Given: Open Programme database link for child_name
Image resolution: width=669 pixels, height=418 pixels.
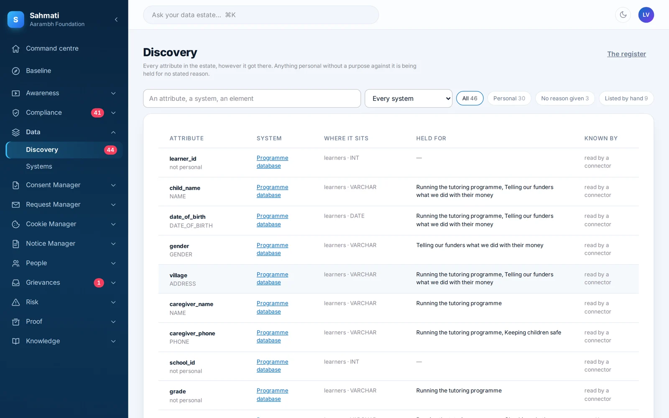Looking at the screenshot, I should pyautogui.click(x=272, y=191).
